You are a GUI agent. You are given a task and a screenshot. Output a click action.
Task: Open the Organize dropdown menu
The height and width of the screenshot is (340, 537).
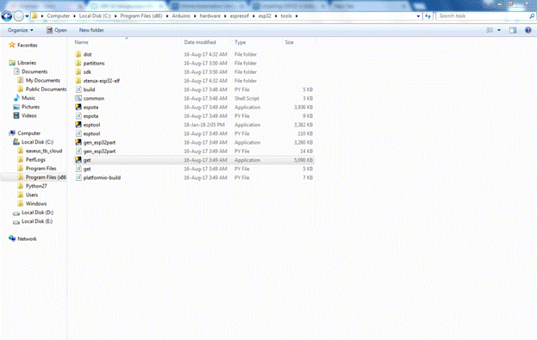21,30
